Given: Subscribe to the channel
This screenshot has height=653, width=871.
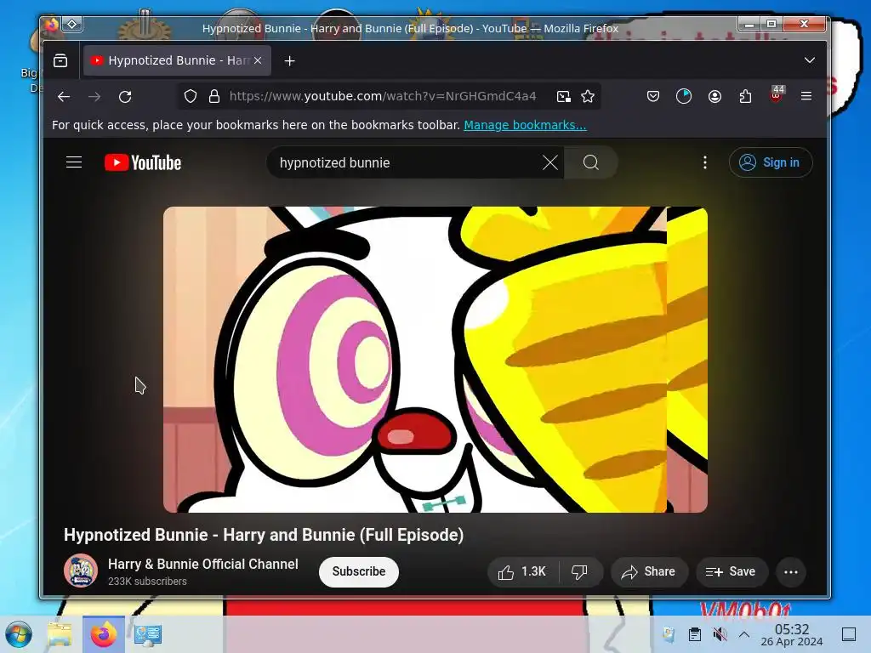Looking at the screenshot, I should point(359,571).
